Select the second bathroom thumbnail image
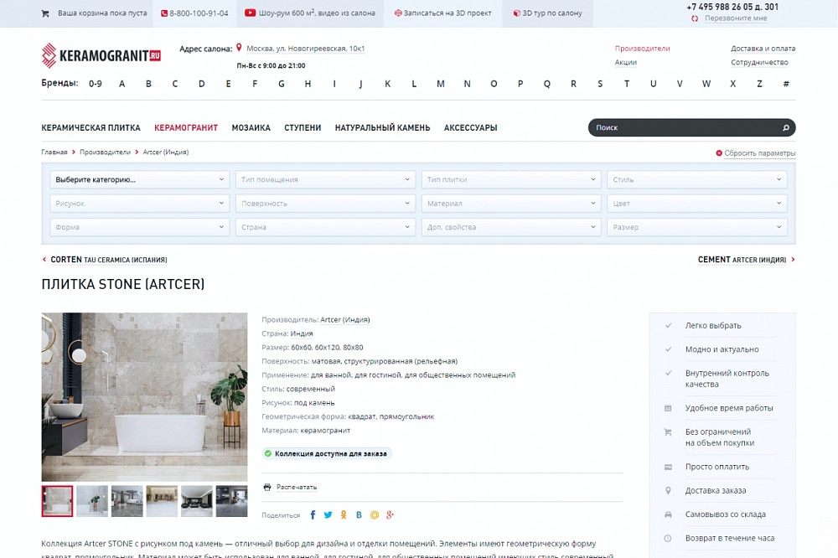Image resolution: width=838 pixels, height=558 pixels. coord(92,501)
